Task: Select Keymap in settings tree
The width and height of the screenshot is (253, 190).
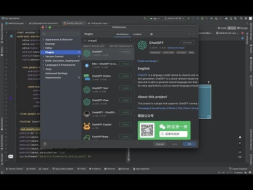Action: 50,44
